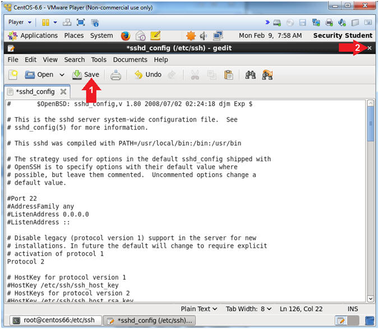Paste with the clipboard icon

(228, 75)
